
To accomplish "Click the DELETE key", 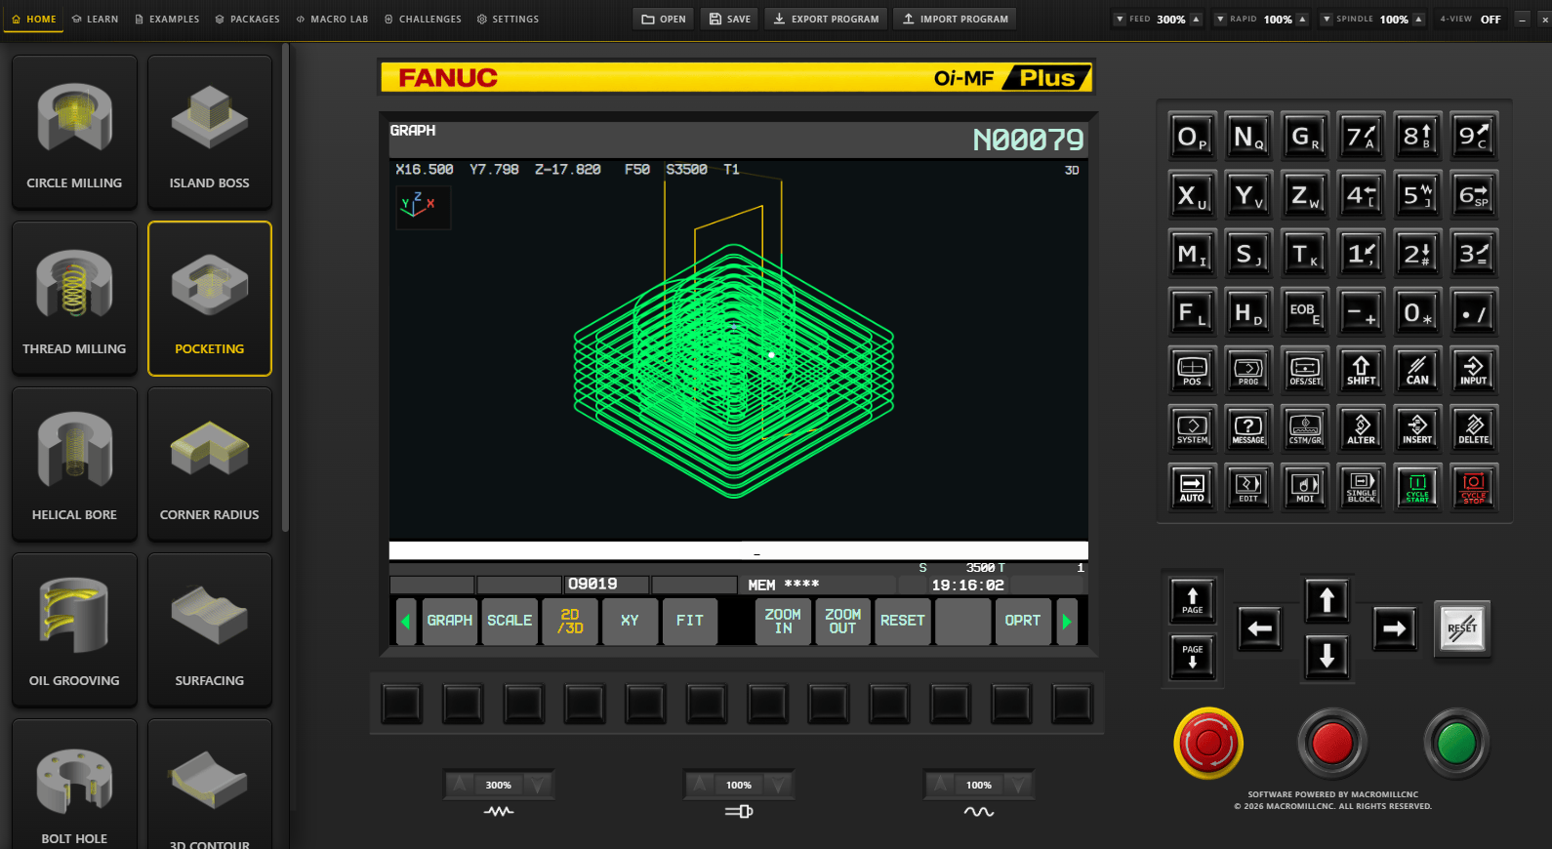I will coord(1474,428).
